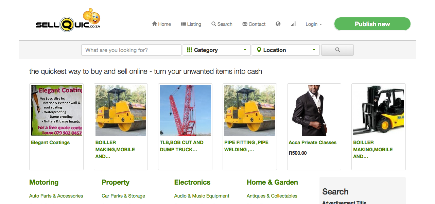435x204 pixels.
Task: Open the Category dropdown
Action: click(x=217, y=50)
